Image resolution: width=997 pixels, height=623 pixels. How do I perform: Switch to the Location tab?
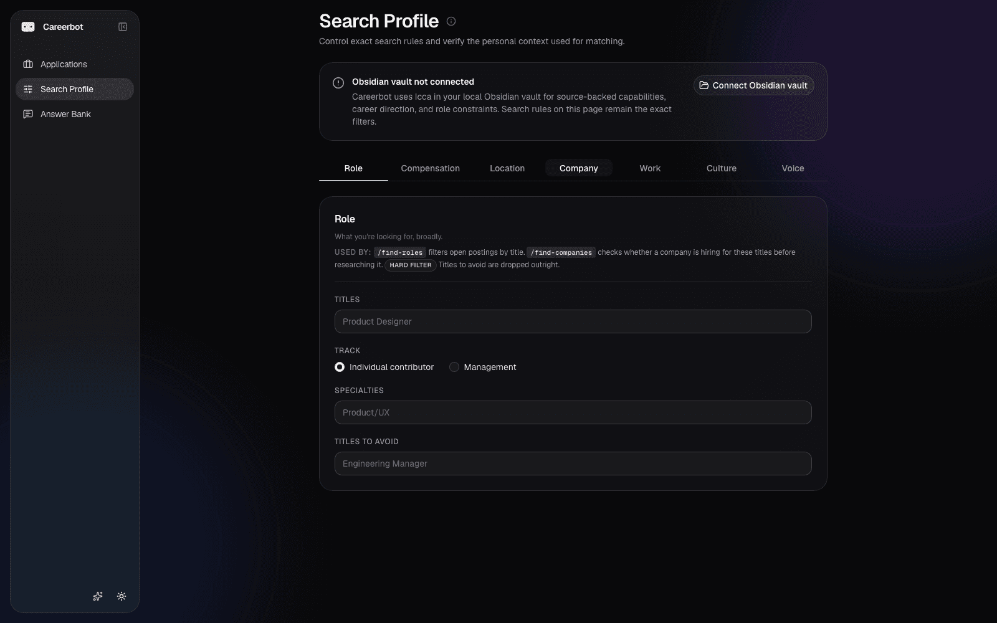507,168
